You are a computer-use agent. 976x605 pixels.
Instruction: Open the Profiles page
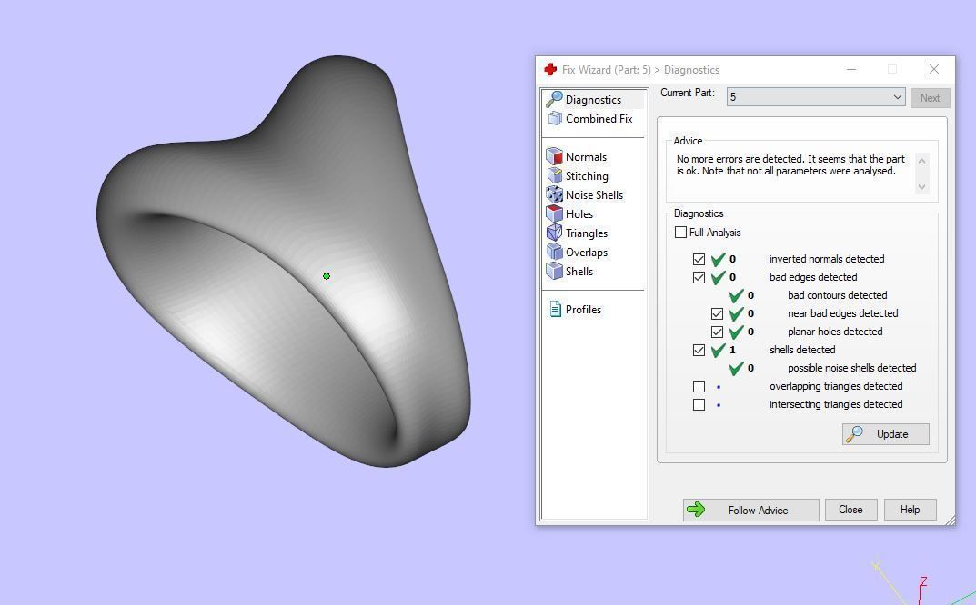[583, 309]
